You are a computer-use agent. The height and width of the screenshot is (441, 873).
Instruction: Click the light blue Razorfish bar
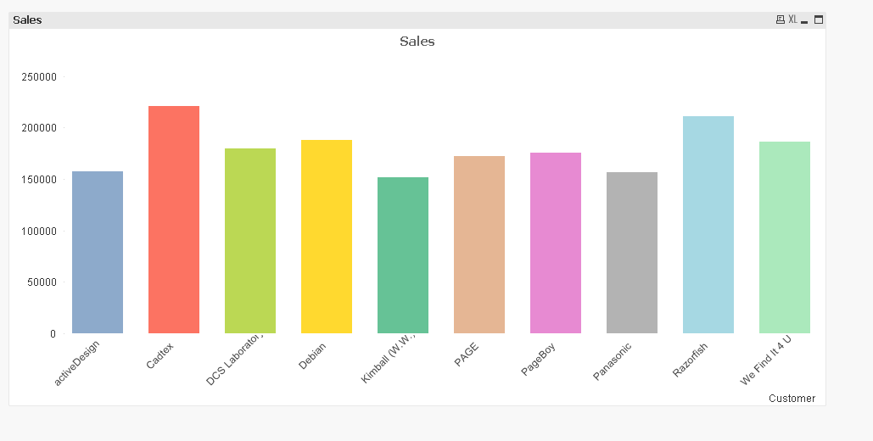708,225
